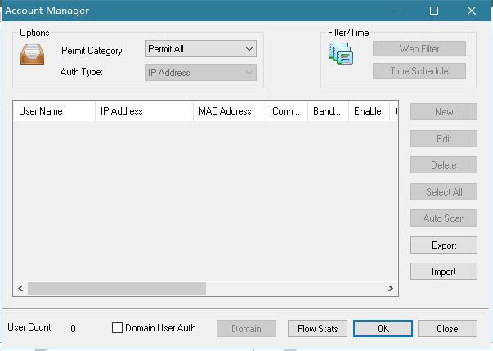The image size is (493, 351).
Task: Click the Time Schedule button
Action: coord(419,70)
